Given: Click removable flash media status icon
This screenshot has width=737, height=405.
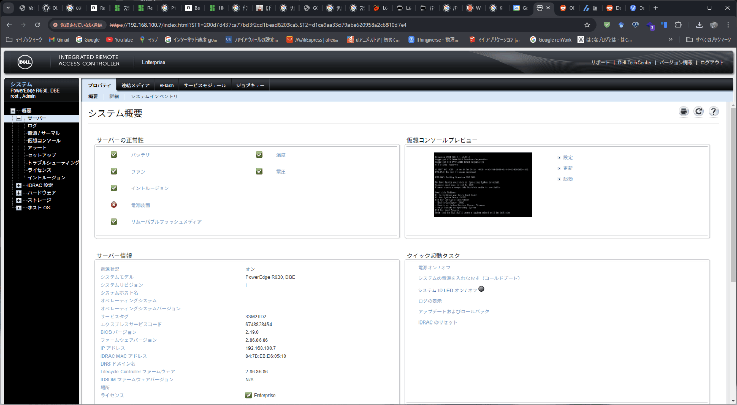Looking at the screenshot, I should (x=114, y=221).
